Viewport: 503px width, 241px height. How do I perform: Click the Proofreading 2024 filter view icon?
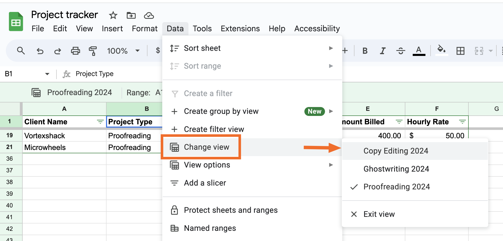tap(36, 93)
